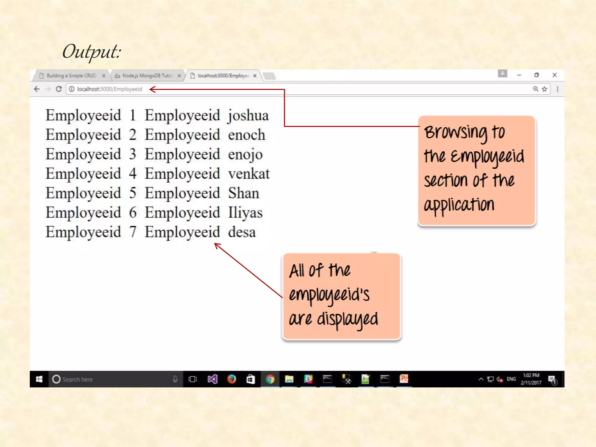Click the name 'Iliyas' on the page
596x447 pixels.
pyautogui.click(x=245, y=213)
